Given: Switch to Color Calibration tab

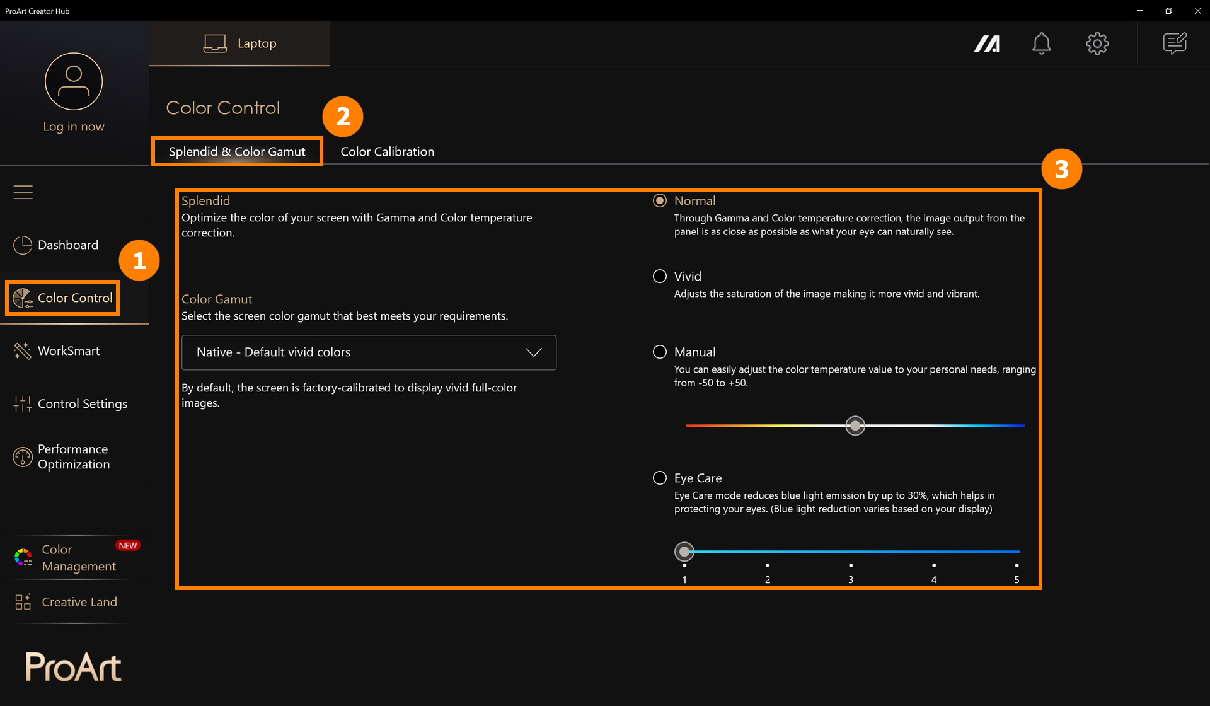Looking at the screenshot, I should pyautogui.click(x=388, y=151).
